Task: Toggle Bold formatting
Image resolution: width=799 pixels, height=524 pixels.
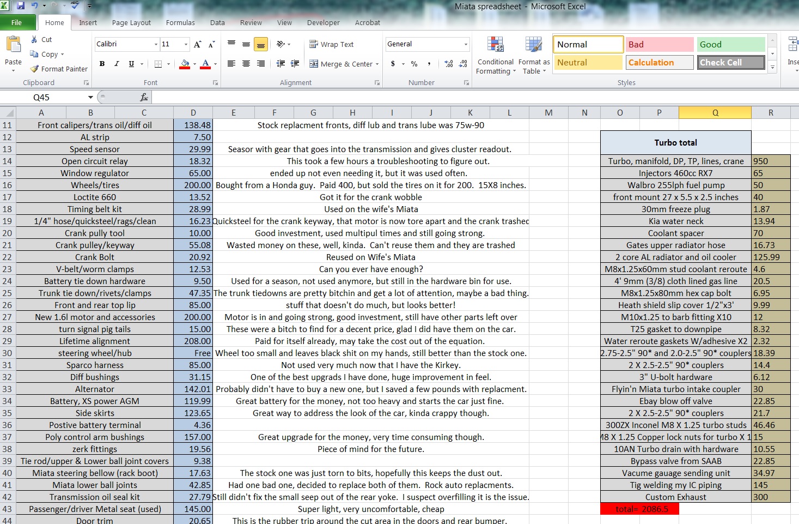Action: click(102, 64)
